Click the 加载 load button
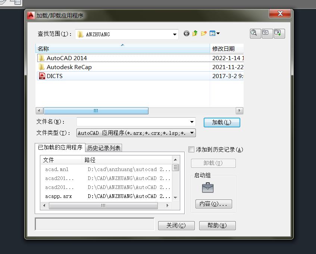This screenshot has height=254, width=316. point(222,123)
